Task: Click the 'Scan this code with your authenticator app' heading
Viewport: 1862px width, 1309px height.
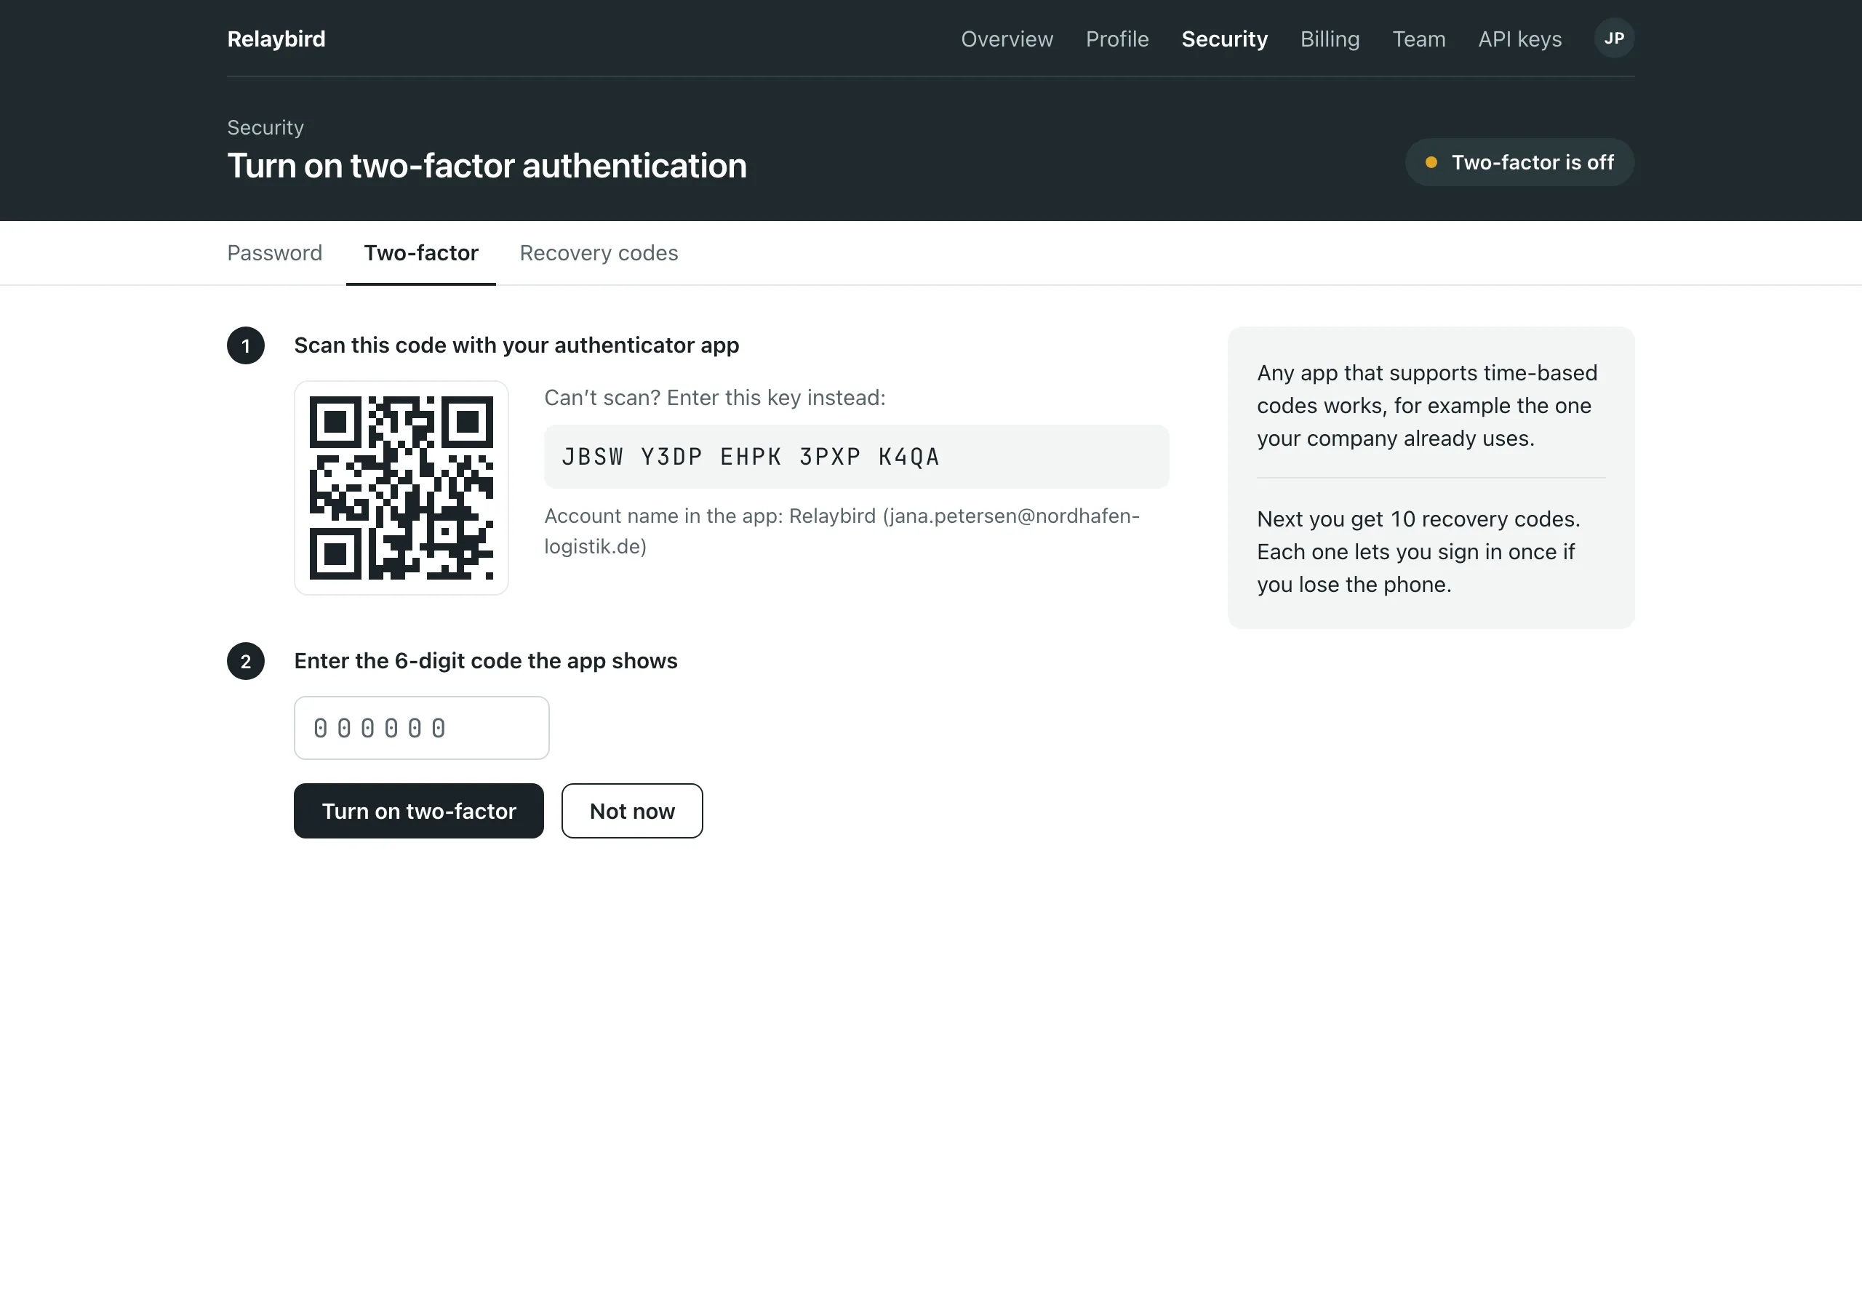Action: click(x=516, y=345)
